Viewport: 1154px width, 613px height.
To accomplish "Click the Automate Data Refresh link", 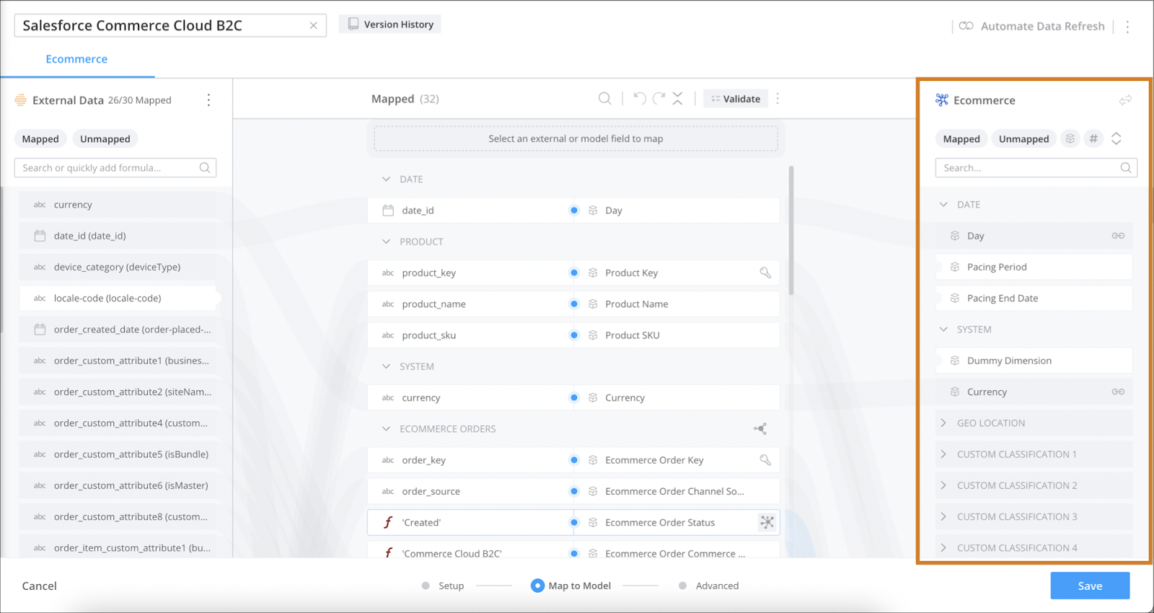I will 1032,26.
